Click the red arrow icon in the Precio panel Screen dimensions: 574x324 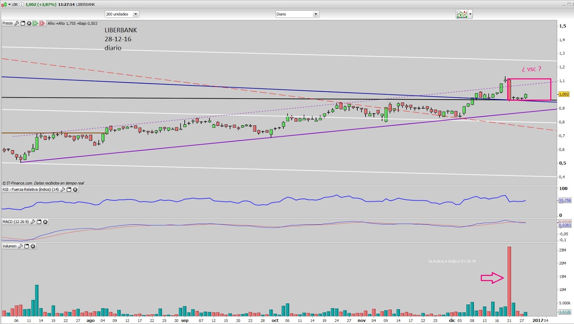pyautogui.click(x=42, y=23)
